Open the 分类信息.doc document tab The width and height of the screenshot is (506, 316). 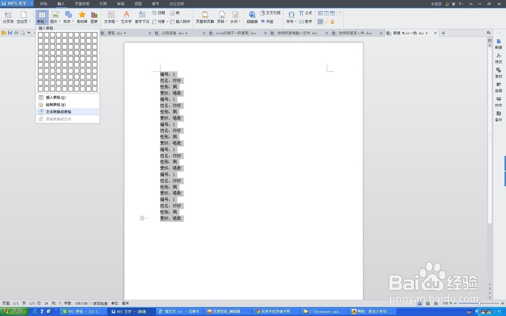tap(180, 33)
